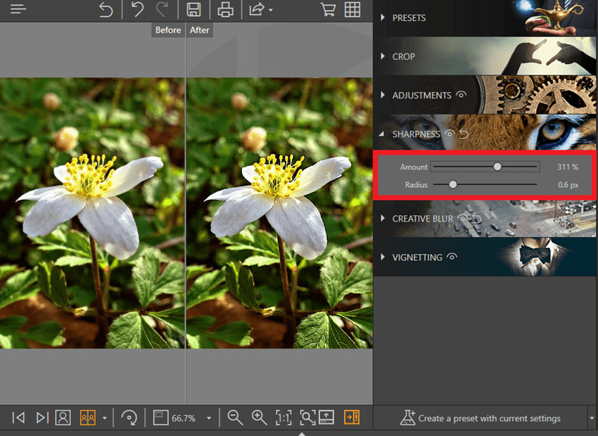Expand the Presets section
Viewport: 598px width, 436px height.
[409, 18]
